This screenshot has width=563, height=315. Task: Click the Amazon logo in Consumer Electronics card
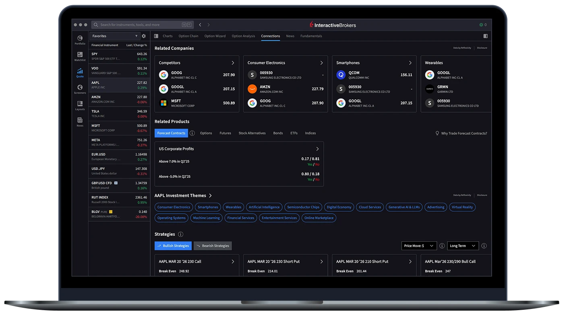252,89
